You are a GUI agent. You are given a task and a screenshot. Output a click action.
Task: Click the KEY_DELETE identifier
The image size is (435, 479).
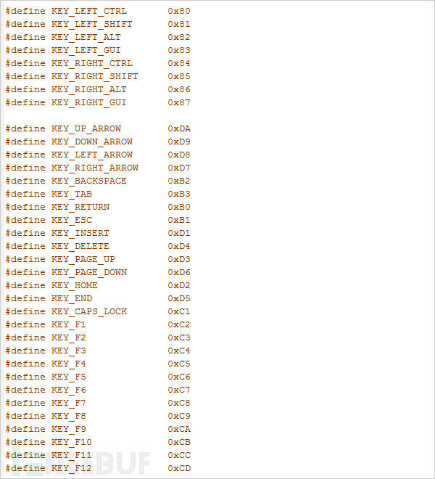tap(80, 246)
